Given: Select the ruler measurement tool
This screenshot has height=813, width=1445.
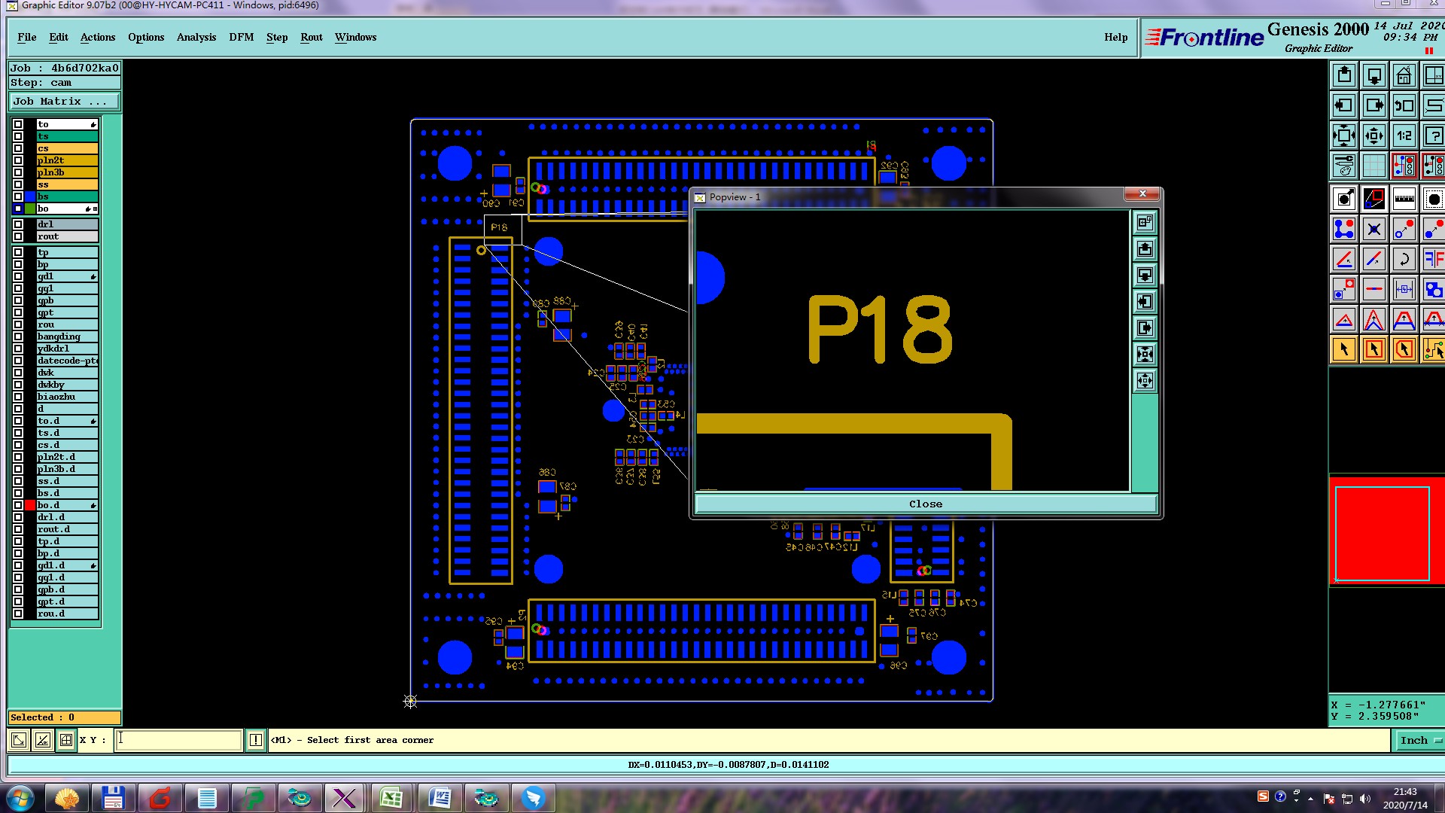Looking at the screenshot, I should coord(1404,199).
